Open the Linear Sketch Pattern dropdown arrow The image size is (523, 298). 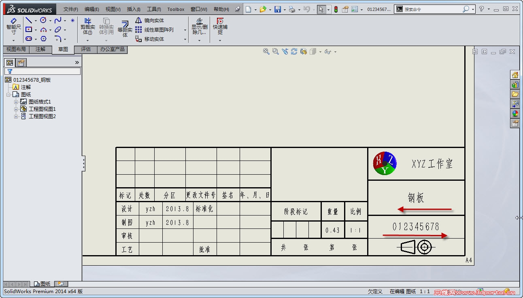[x=185, y=30]
